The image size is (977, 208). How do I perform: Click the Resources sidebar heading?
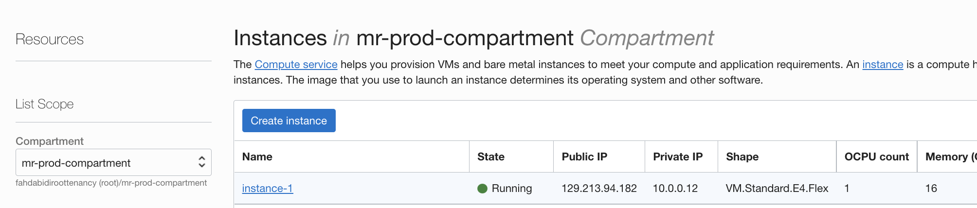coord(50,39)
